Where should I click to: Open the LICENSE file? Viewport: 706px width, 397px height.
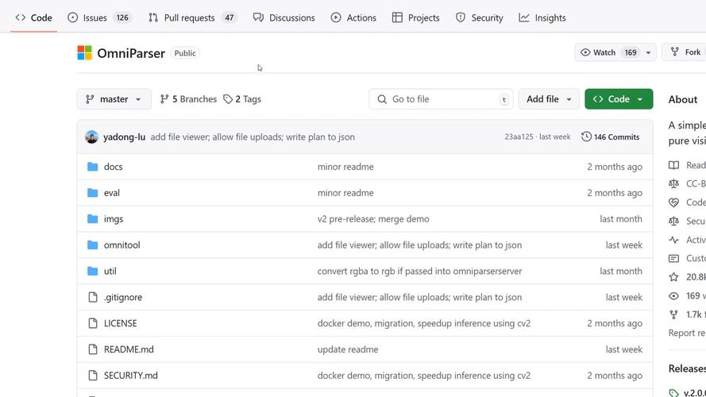click(120, 323)
